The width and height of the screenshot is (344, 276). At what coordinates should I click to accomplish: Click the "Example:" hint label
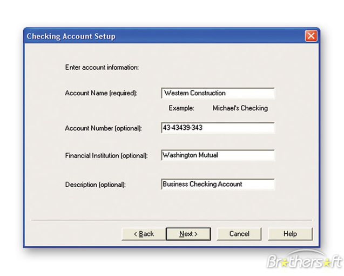tap(181, 108)
